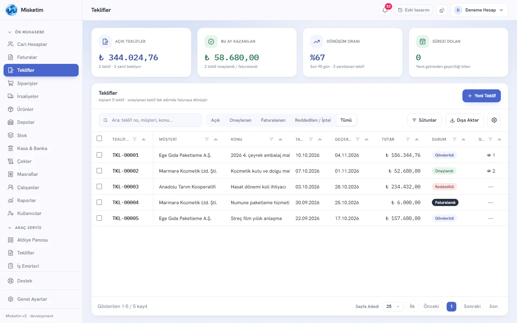This screenshot has height=323, width=517.
Task: Click the Dışa Aktar button
Action: (x=465, y=120)
